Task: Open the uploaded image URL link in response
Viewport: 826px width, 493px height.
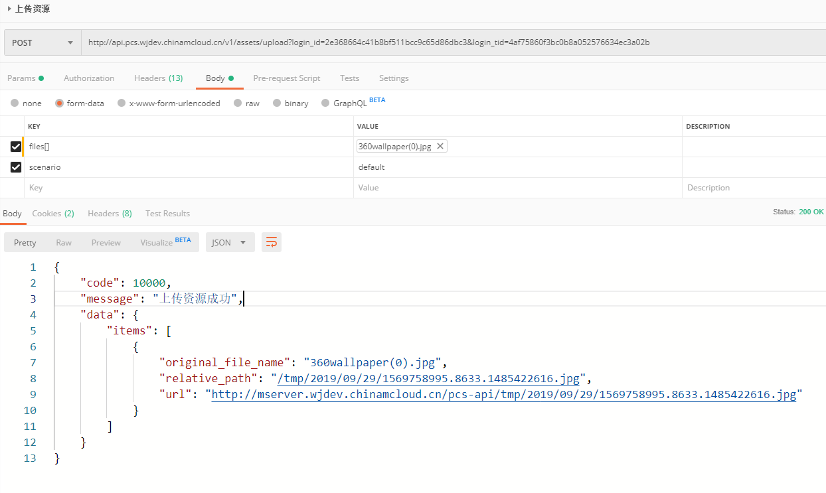Action: point(503,395)
